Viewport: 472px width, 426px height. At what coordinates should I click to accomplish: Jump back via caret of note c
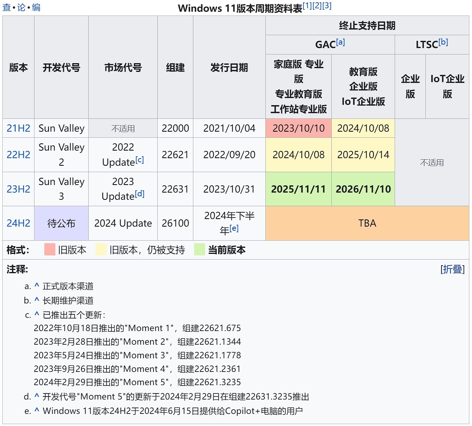click(37, 314)
